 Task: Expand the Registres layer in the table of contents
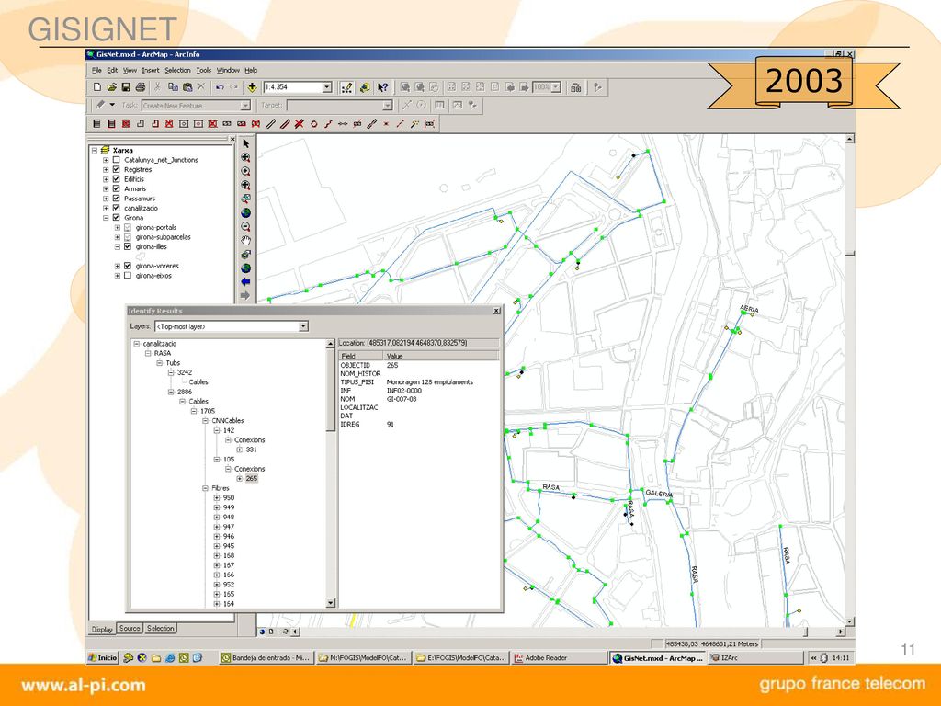106,170
